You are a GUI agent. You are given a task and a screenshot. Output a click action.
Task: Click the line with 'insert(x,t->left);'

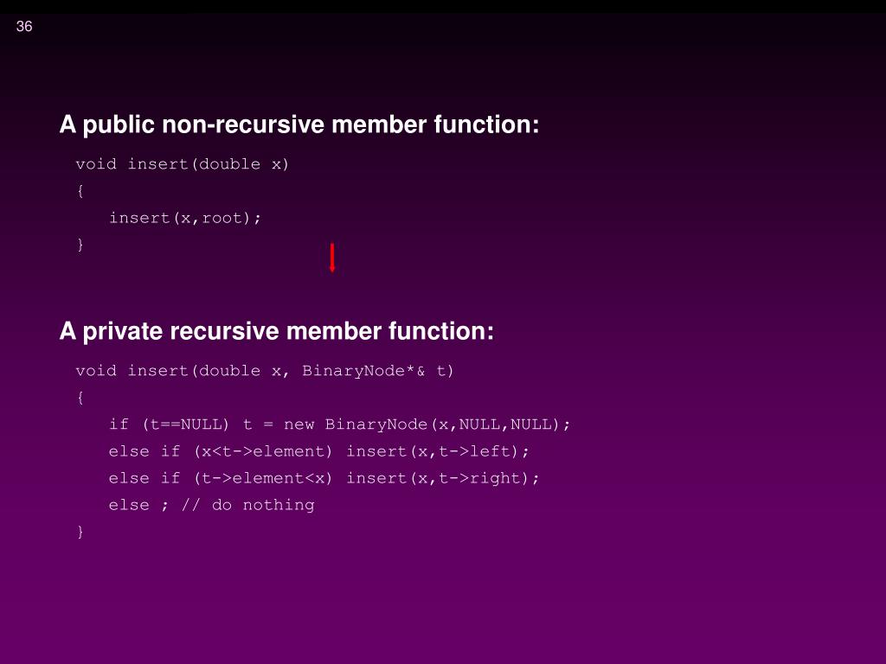coord(318,451)
